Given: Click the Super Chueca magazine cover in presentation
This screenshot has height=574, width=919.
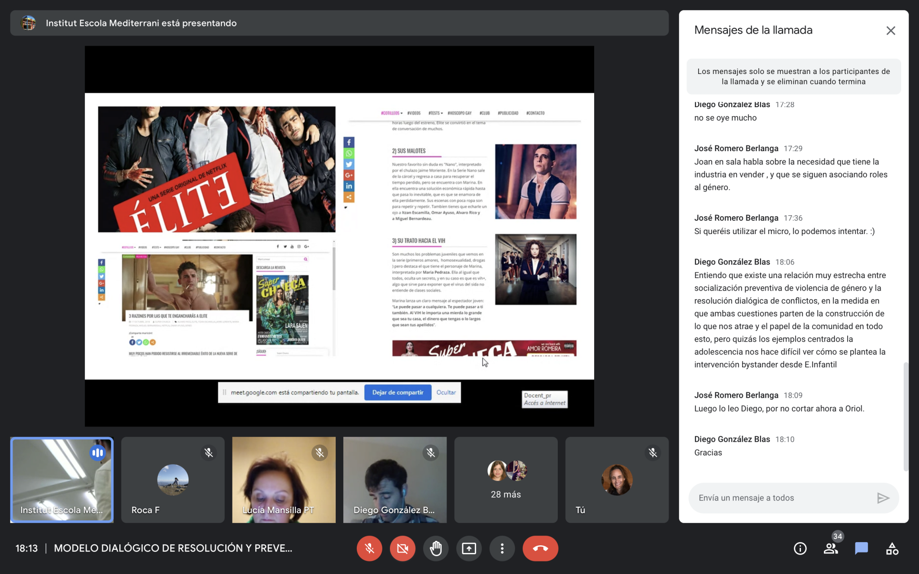Looking at the screenshot, I should 282,310.
